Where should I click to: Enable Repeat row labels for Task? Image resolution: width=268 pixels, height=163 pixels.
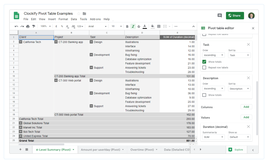coord(204,67)
